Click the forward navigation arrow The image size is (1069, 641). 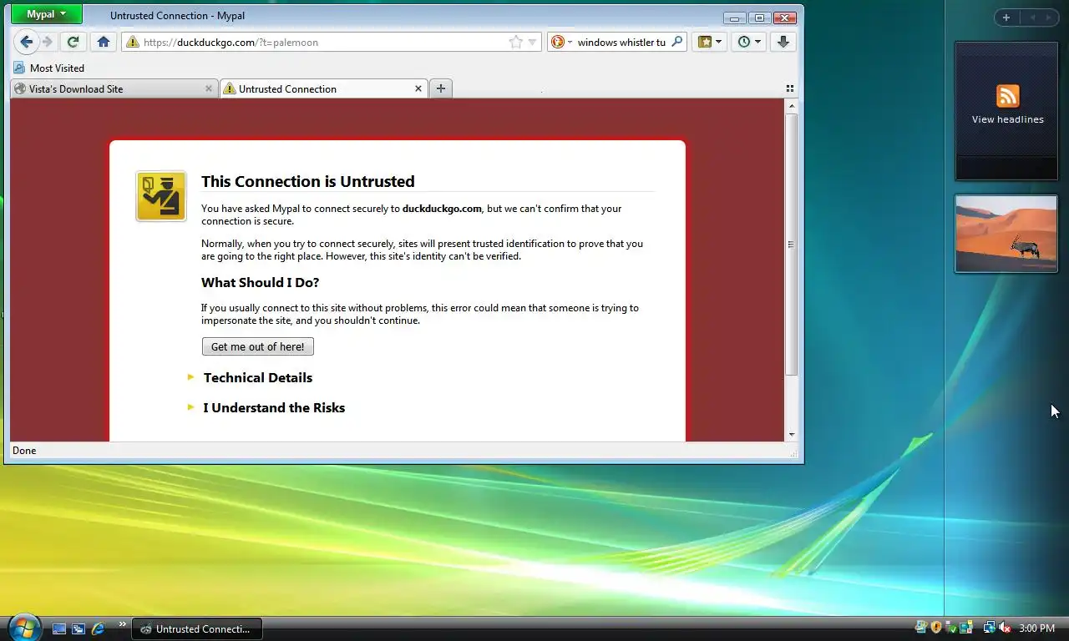pyautogui.click(x=48, y=42)
